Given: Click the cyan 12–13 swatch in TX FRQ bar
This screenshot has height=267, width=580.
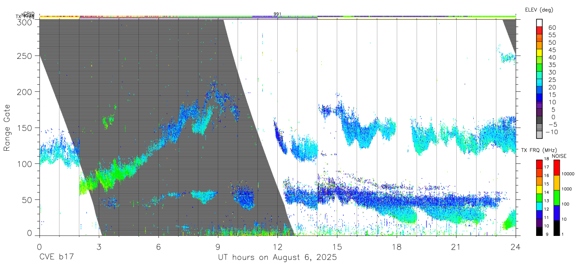Looking at the screenshot, I should 539,205.
